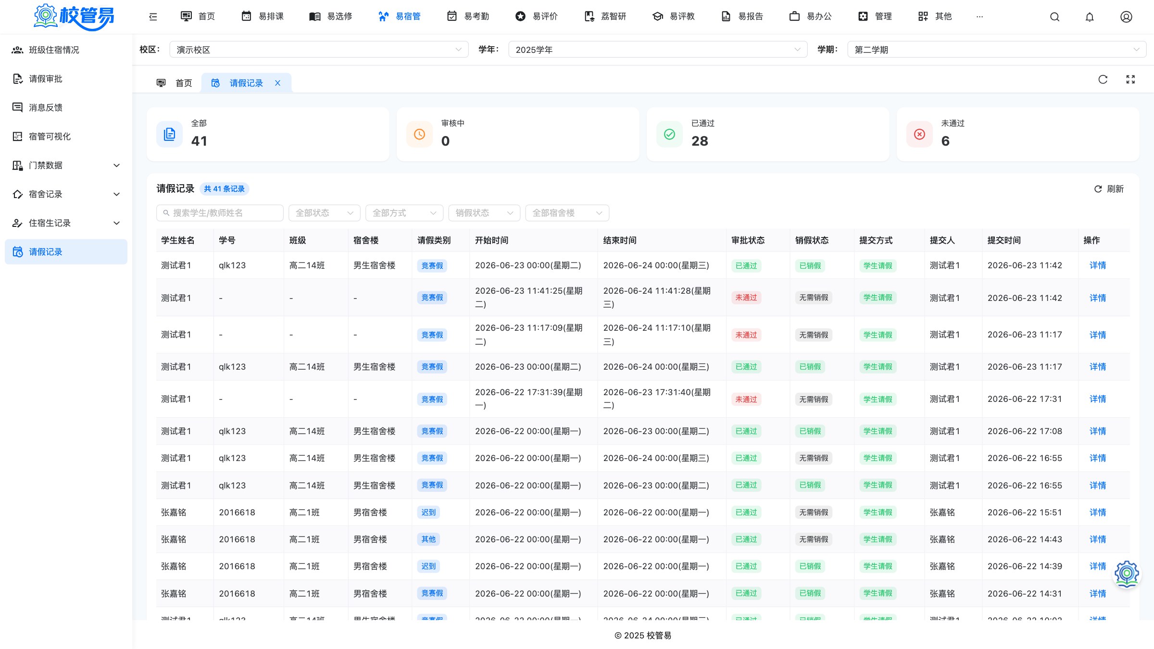The height and width of the screenshot is (649, 1154).
Task: Open 详情 for record submitted 2026-06-23 11:42 已通过
Action: (x=1098, y=265)
